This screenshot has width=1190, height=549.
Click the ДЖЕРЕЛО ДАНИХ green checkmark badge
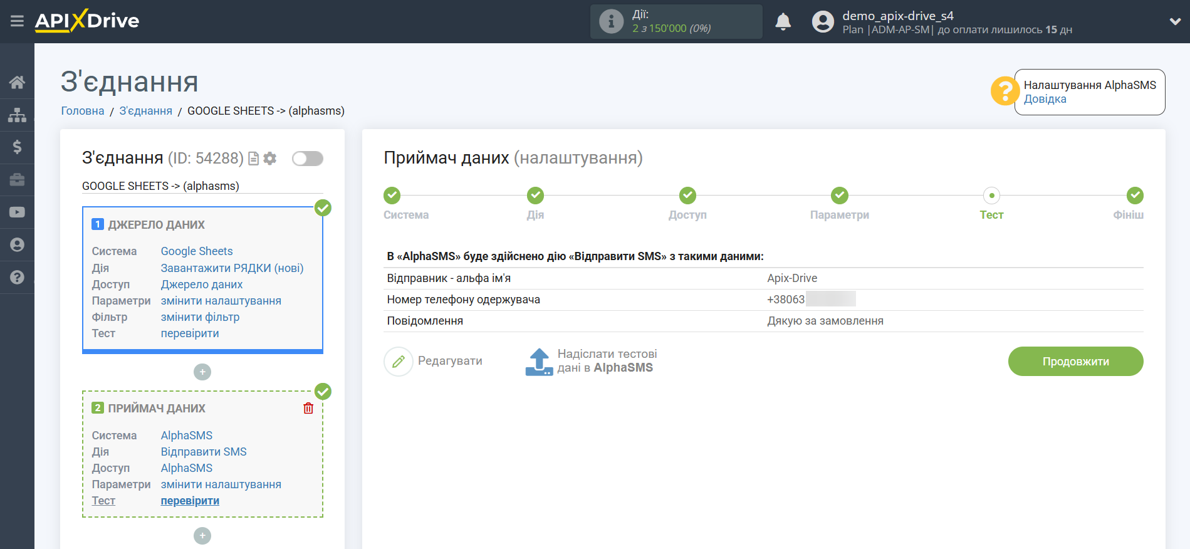pyautogui.click(x=323, y=208)
